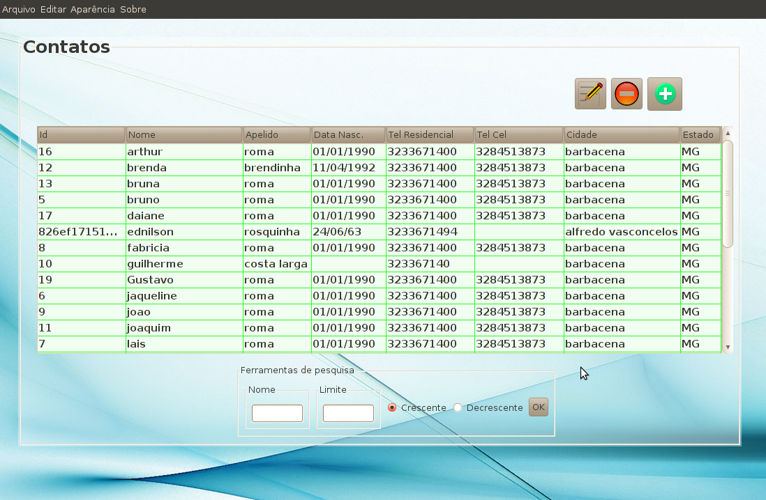Click the Tel Residencial column header
Screen dimensions: 766x500
pyautogui.click(x=430, y=134)
